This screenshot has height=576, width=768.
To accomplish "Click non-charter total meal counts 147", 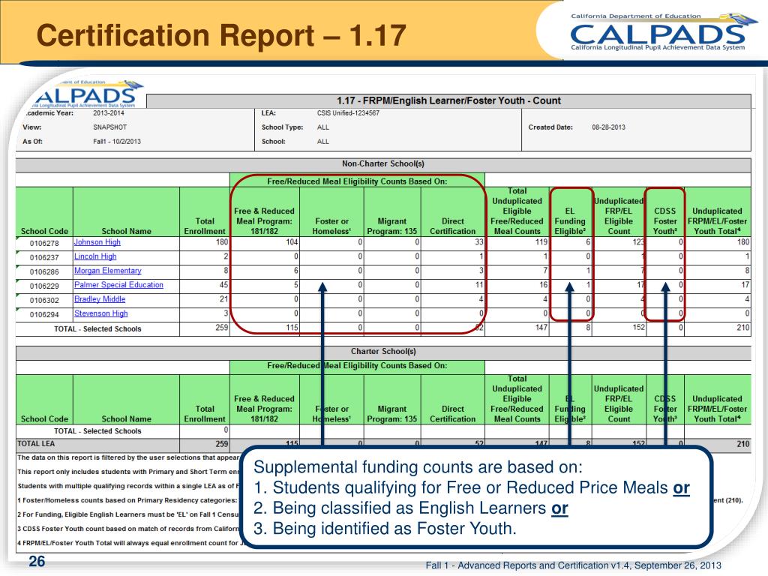I will 541,327.
